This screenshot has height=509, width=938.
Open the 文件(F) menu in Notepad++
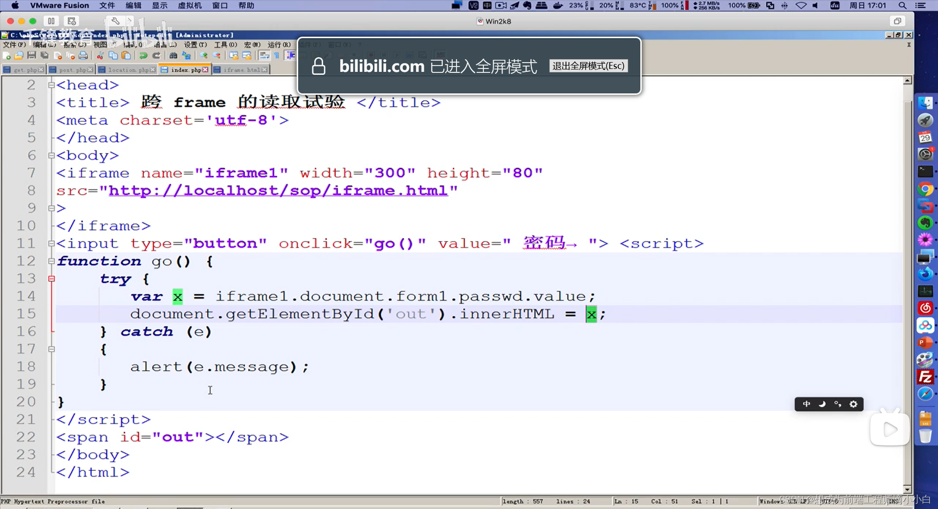[14, 44]
